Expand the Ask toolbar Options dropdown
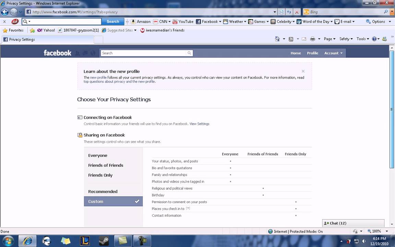The width and height of the screenshot is (395, 247). (390, 22)
